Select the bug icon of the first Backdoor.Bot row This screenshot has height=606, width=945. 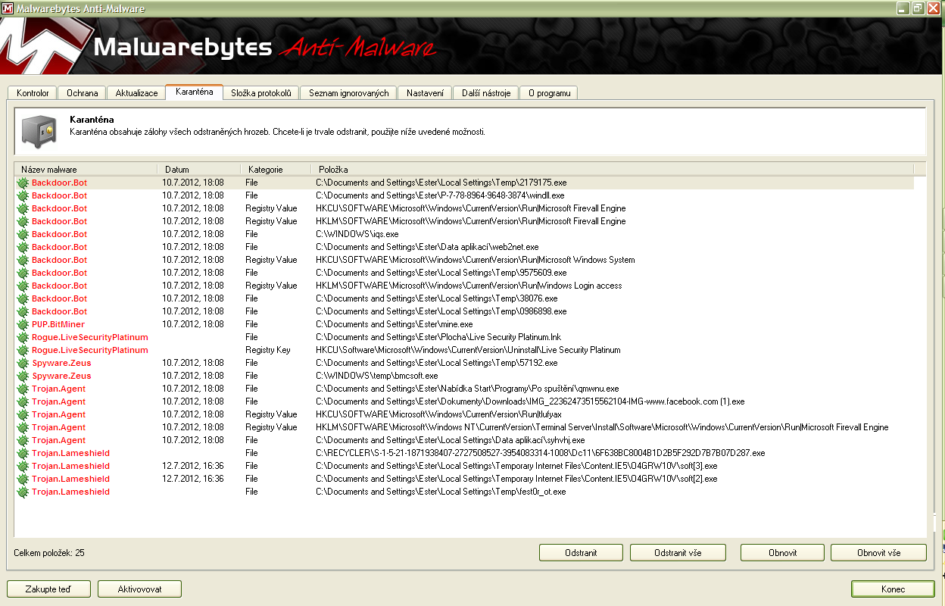23,183
